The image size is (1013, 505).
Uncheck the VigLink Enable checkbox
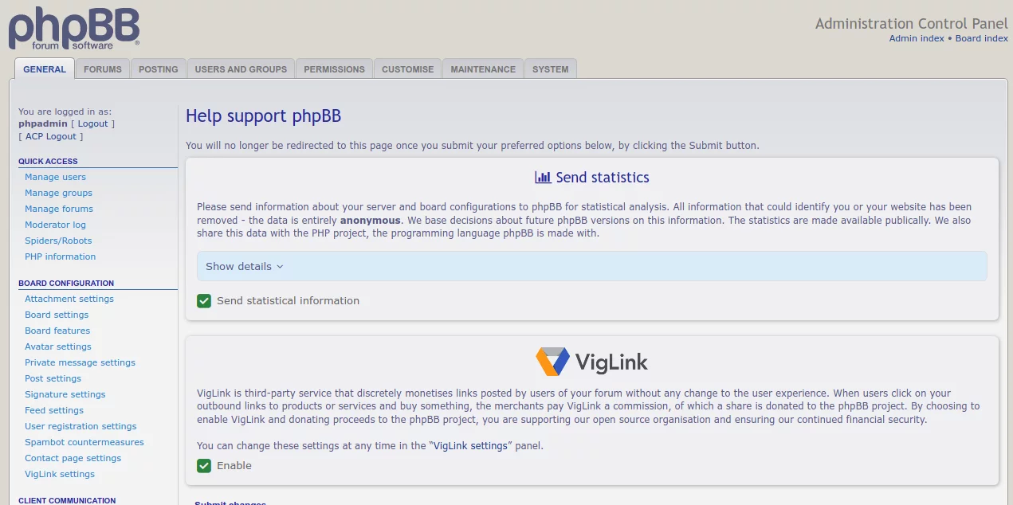pos(204,466)
